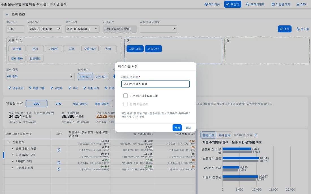The image size is (311, 194).
Task: Click the 회사코드 input field
Action: [x=16, y=29]
